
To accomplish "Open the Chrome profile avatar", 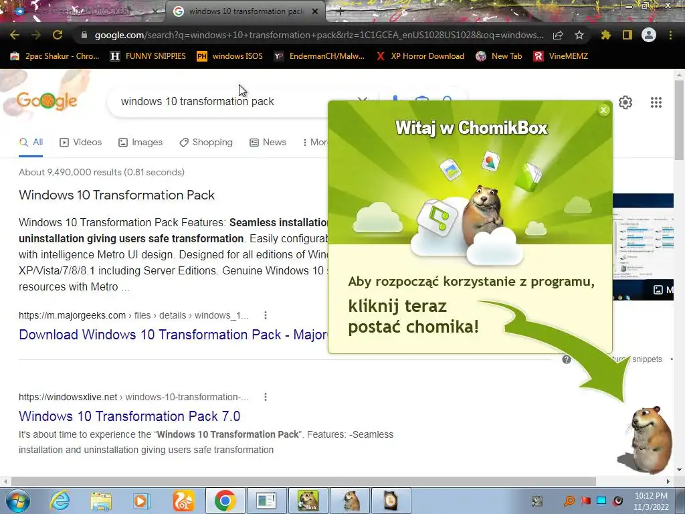I will [x=649, y=35].
